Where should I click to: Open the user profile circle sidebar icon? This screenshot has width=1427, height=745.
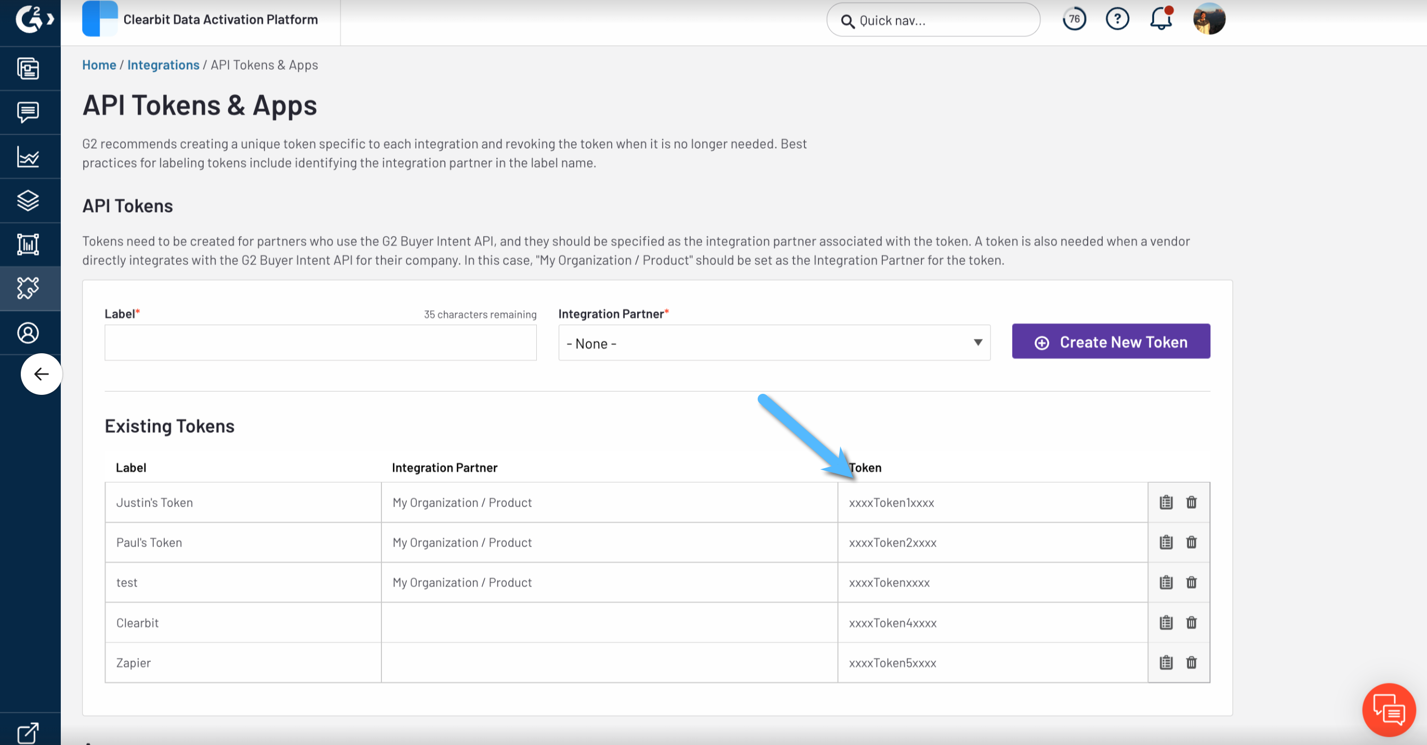pyautogui.click(x=28, y=333)
